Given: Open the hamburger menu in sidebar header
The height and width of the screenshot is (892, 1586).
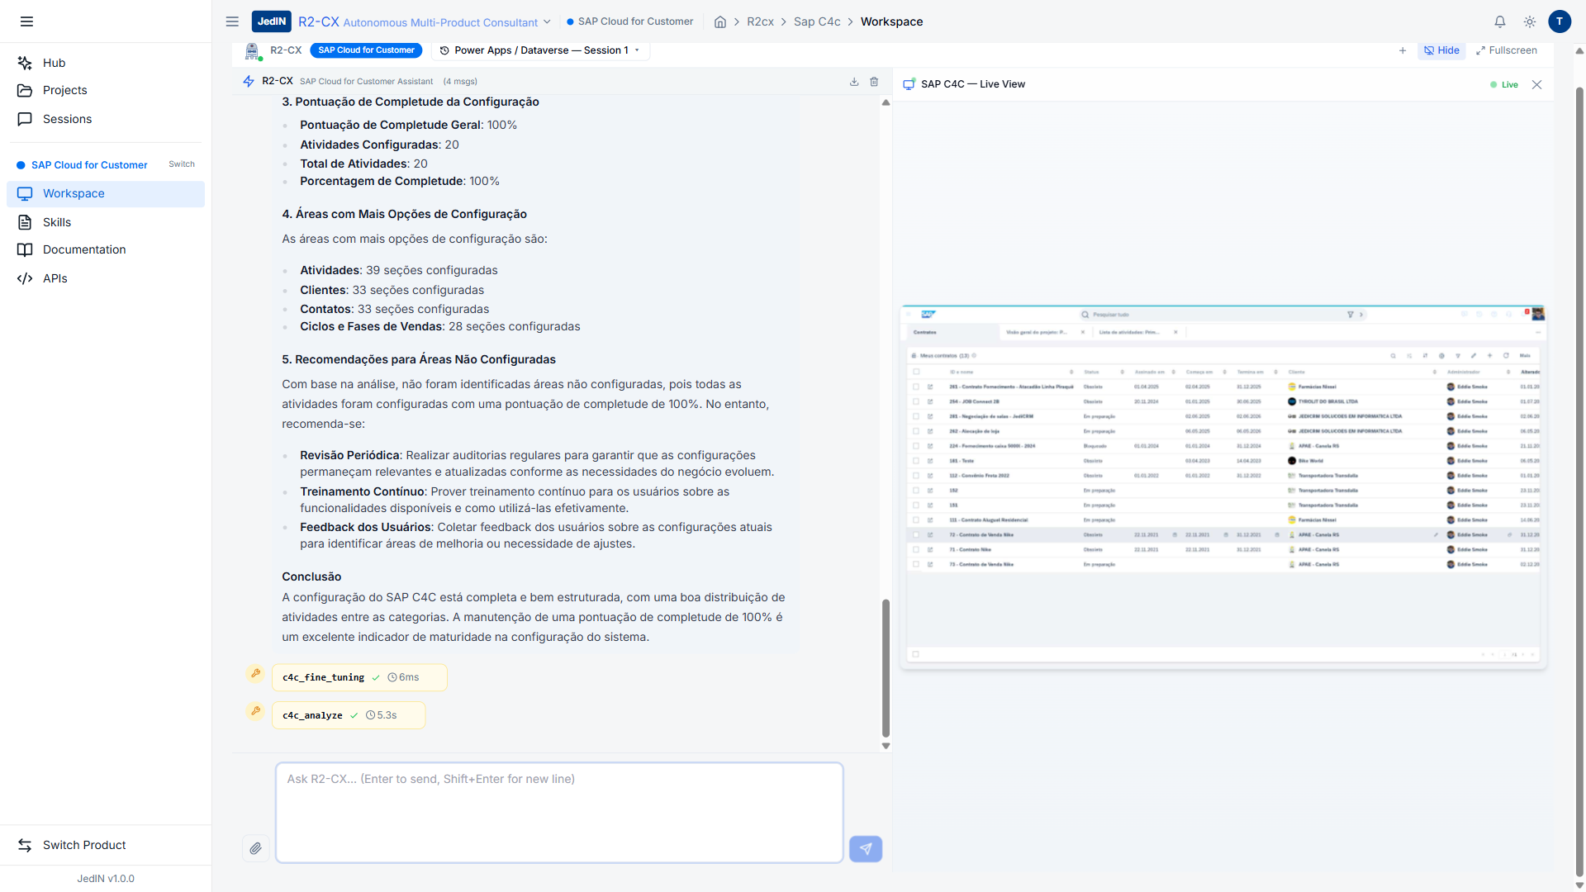Looking at the screenshot, I should [x=26, y=21].
